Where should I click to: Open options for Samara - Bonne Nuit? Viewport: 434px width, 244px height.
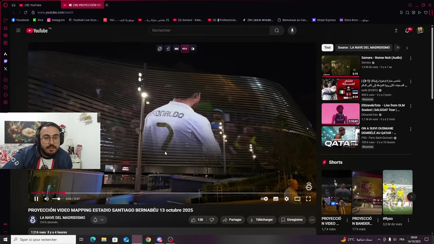pos(411,58)
